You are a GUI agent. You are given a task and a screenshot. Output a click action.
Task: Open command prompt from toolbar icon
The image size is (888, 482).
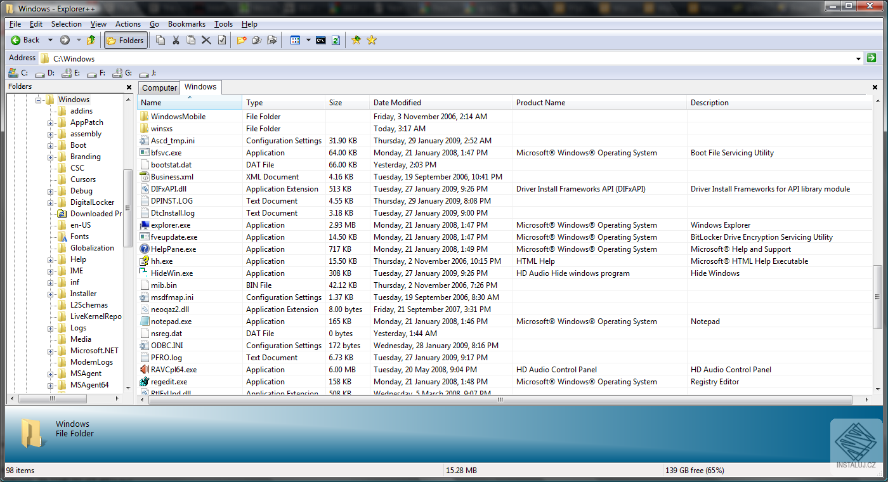point(321,40)
